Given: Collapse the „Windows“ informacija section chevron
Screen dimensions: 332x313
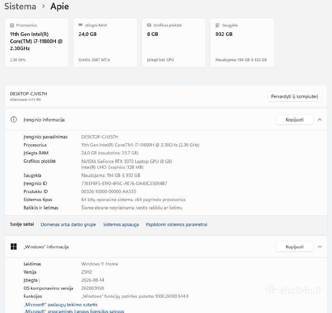Looking at the screenshot, I should [320, 247].
